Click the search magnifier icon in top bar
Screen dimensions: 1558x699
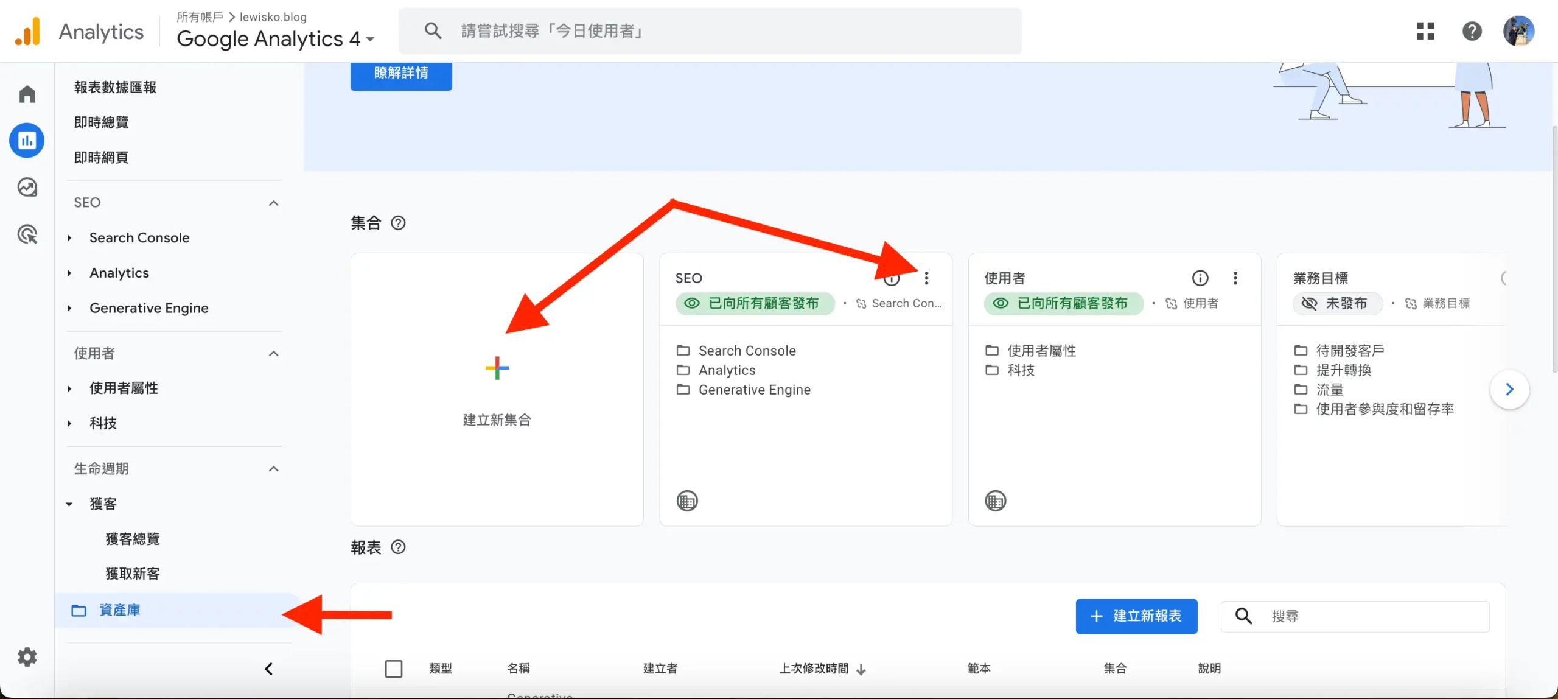(x=433, y=30)
